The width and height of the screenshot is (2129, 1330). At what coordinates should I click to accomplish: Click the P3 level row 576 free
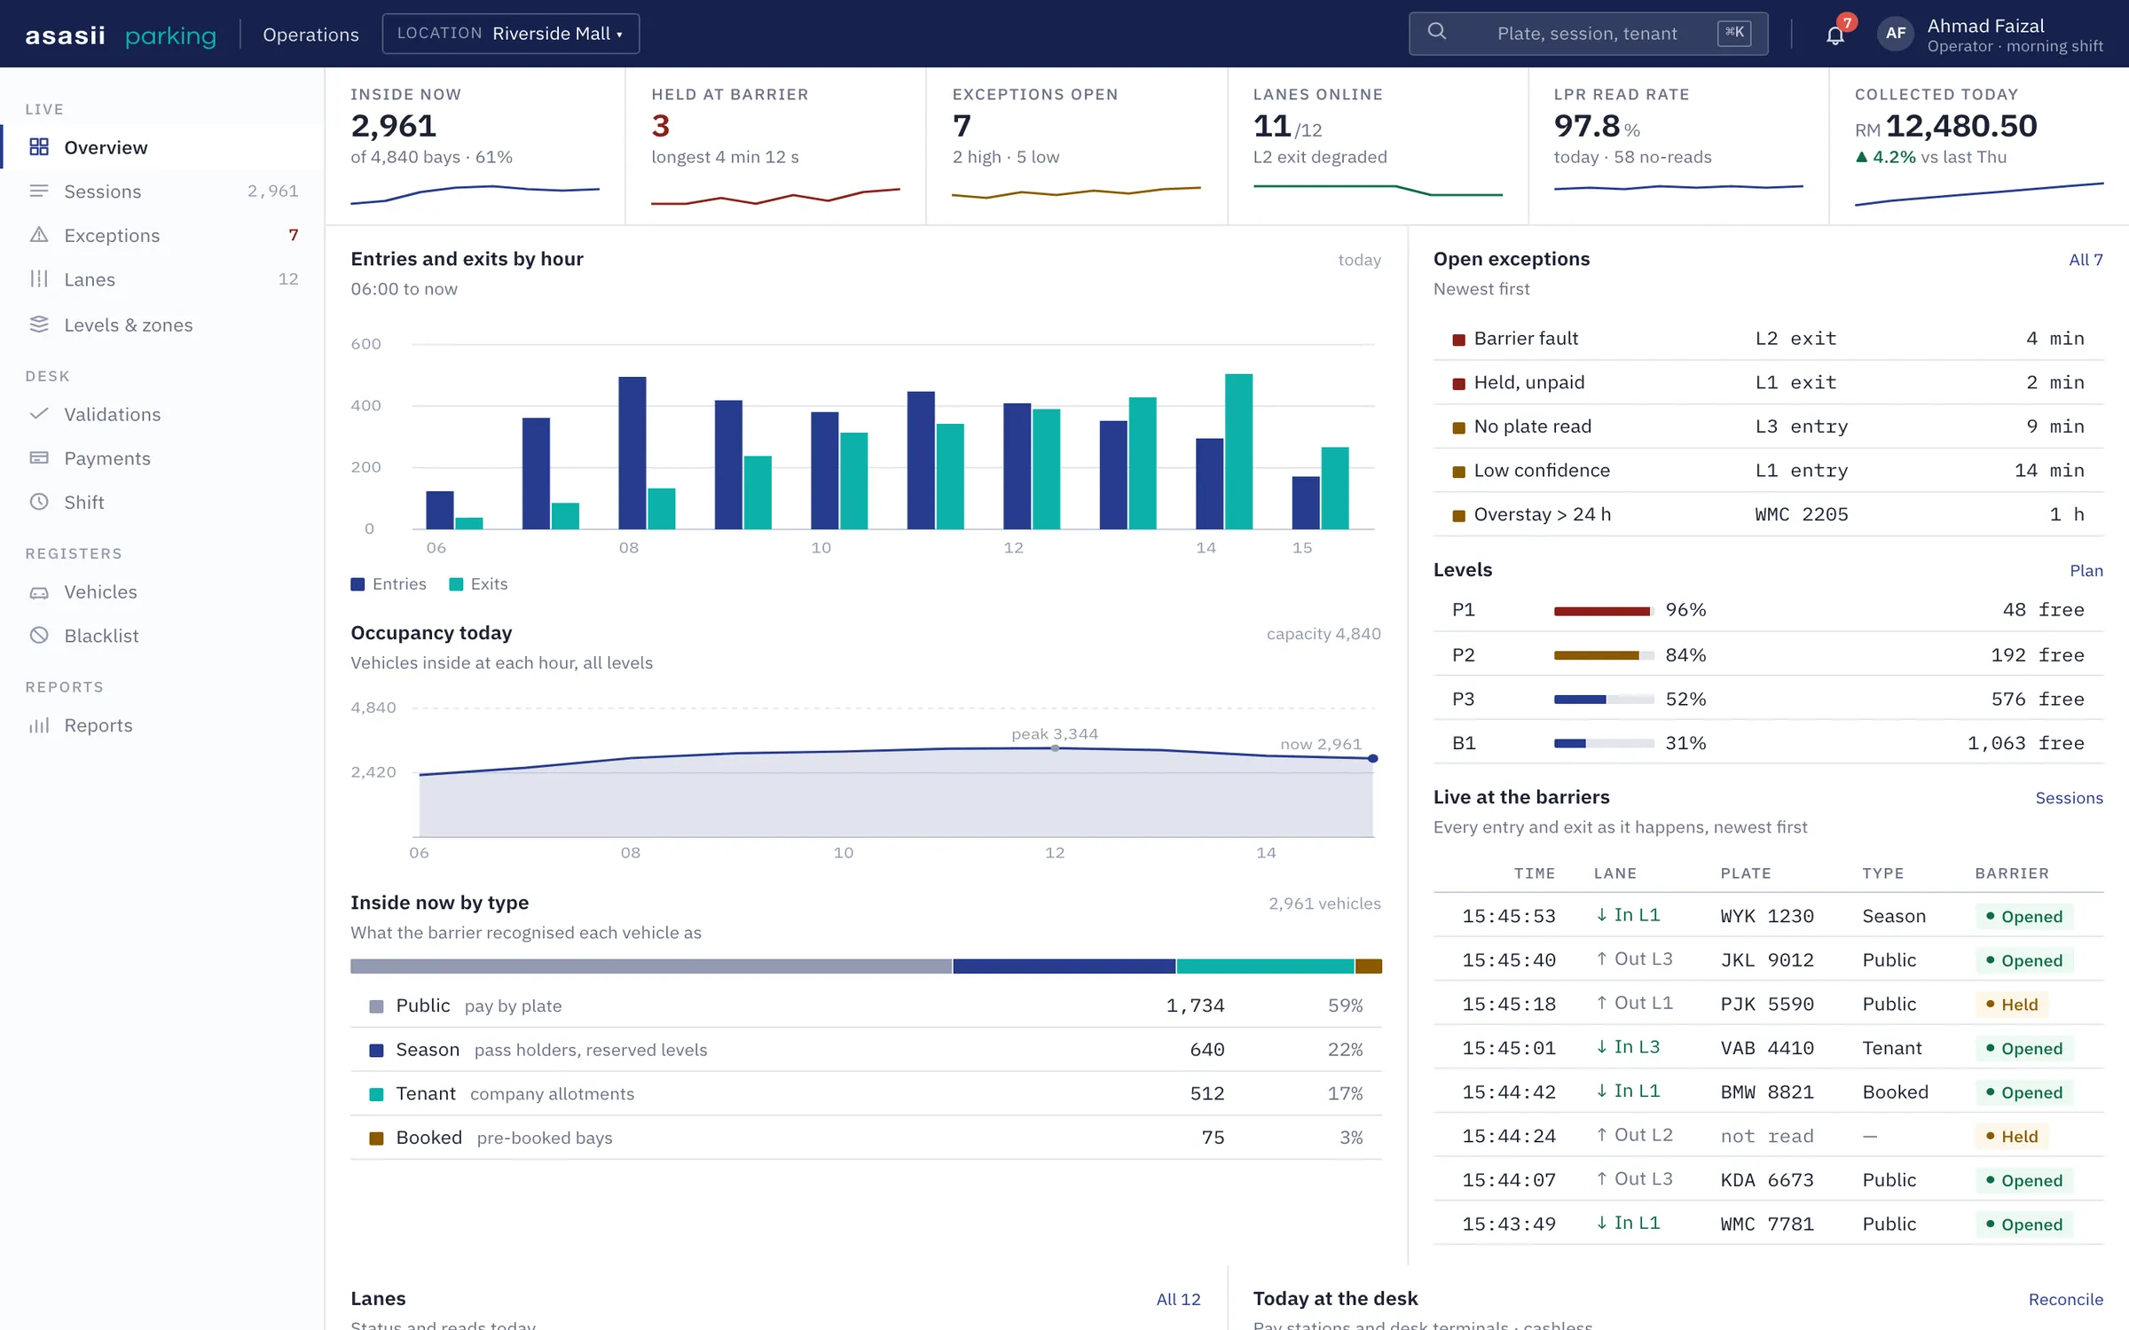[1768, 699]
